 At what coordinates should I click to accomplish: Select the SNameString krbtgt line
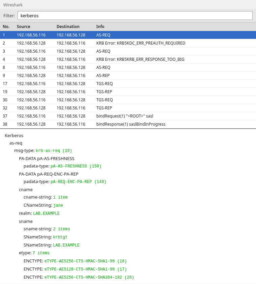click(45, 237)
